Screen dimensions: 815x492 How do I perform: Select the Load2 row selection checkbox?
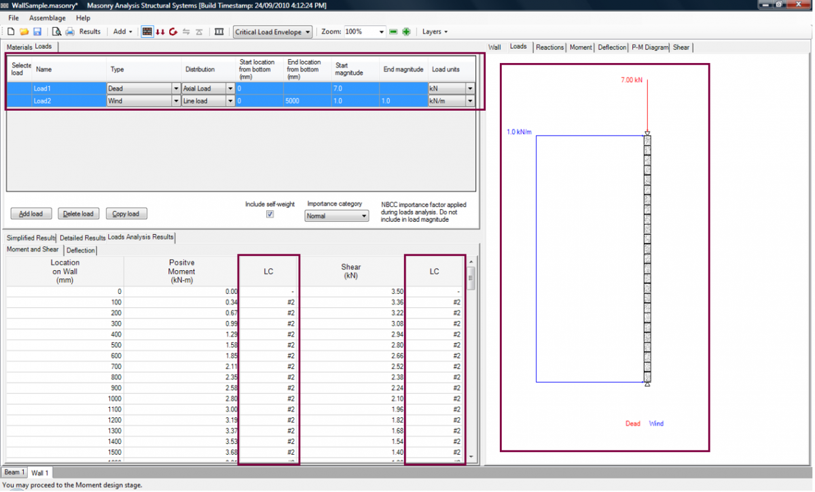pyautogui.click(x=20, y=100)
